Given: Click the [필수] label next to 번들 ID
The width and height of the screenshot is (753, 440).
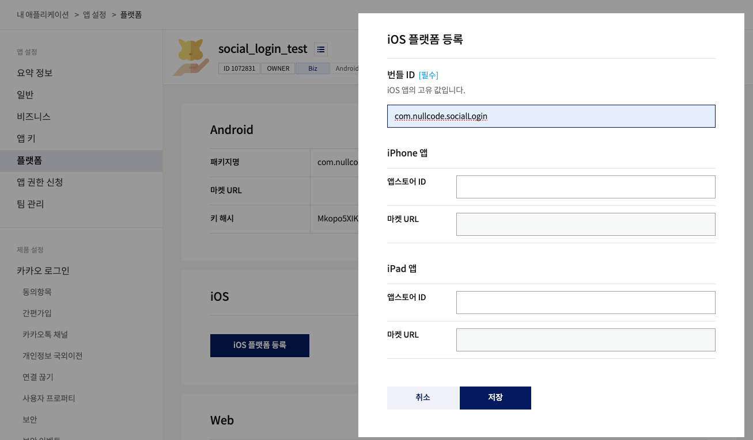Looking at the screenshot, I should (429, 75).
